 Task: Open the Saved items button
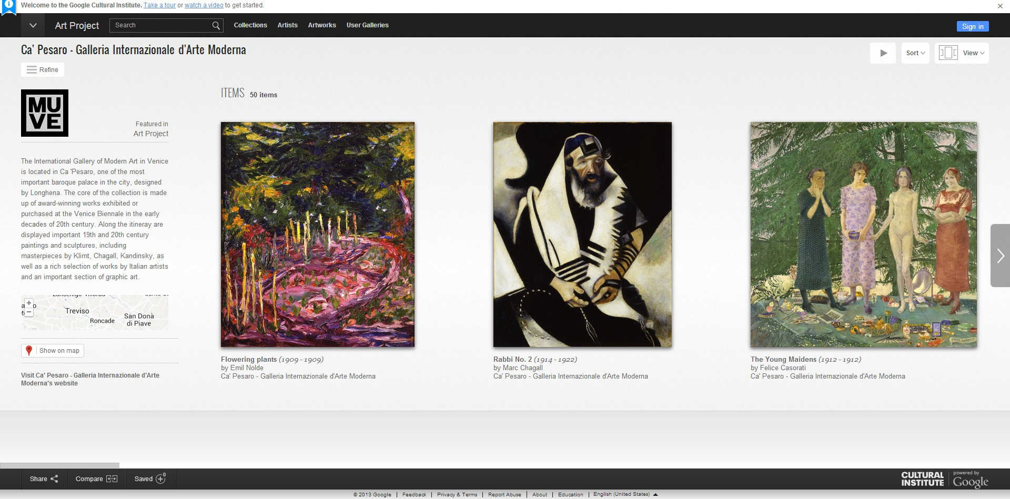(x=150, y=479)
